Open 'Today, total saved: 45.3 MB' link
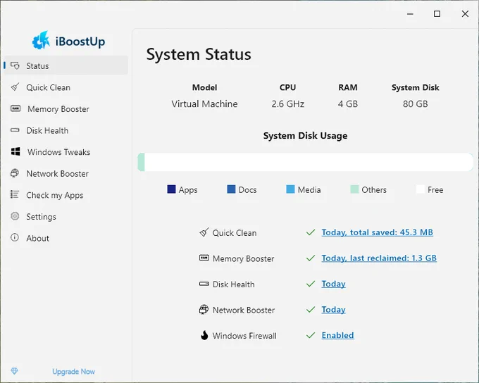Viewport: 479px width, 383px height. [378, 232]
